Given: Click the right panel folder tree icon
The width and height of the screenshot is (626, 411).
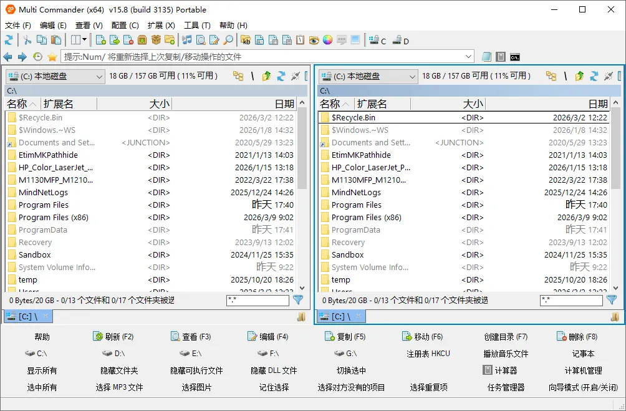Looking at the screenshot, I should pyautogui.click(x=551, y=76).
